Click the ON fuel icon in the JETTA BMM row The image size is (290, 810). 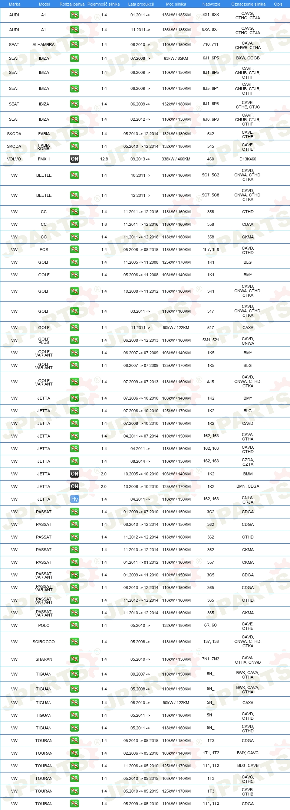[75, 474]
